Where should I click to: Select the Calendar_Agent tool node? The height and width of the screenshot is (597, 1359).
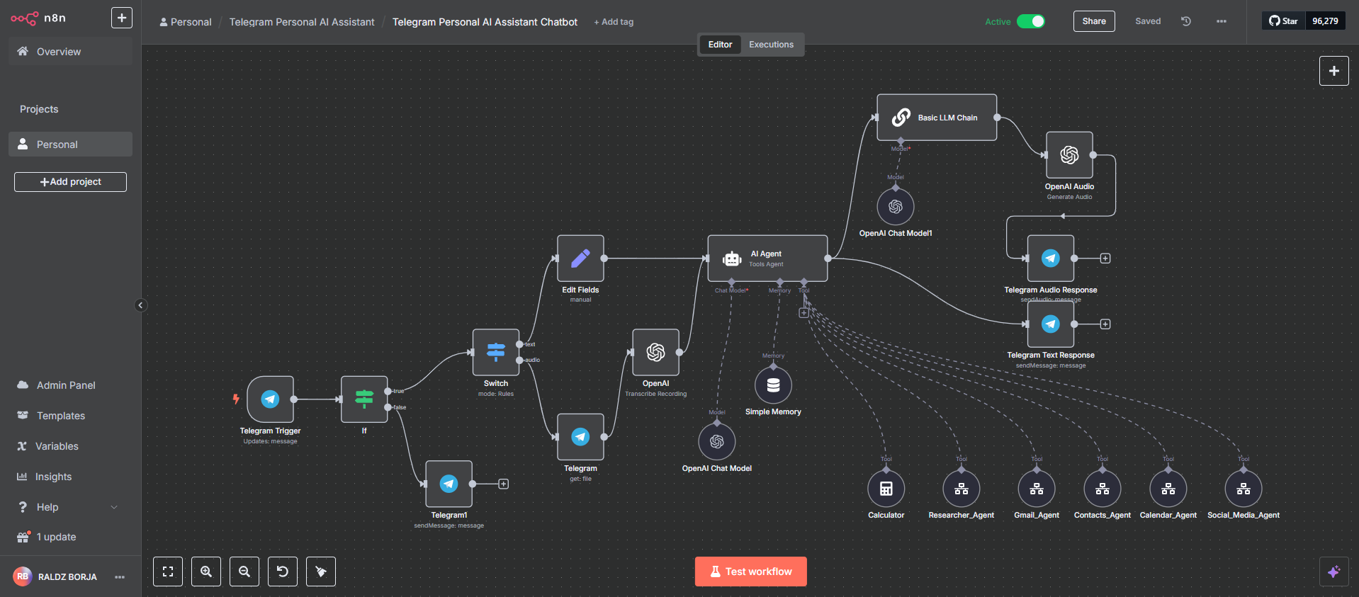1168,488
